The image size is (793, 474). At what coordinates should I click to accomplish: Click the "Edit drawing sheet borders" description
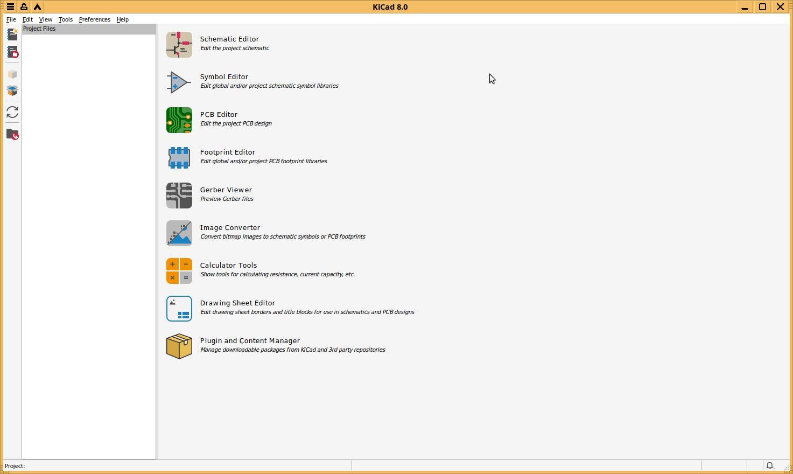pos(307,312)
